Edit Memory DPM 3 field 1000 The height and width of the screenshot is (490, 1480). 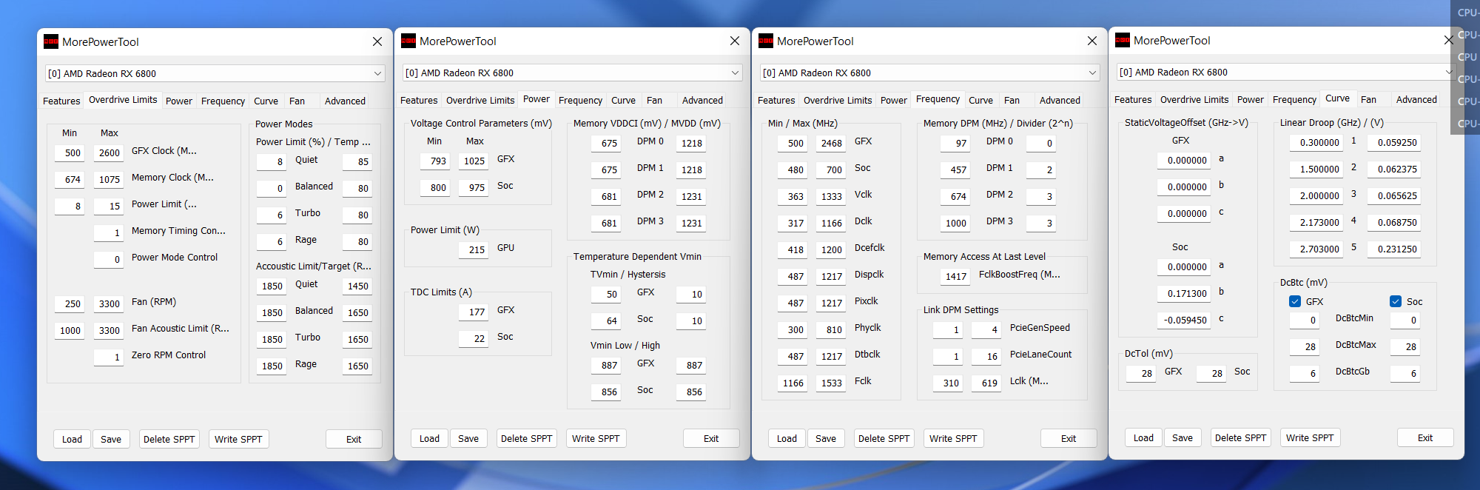[955, 223]
